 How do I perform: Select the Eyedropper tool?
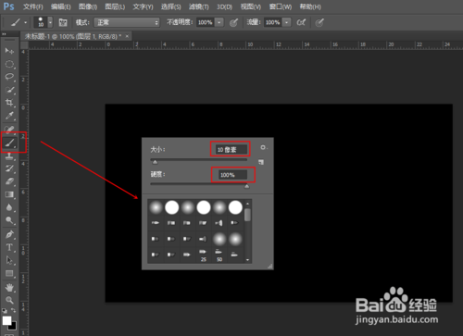tap(9, 116)
